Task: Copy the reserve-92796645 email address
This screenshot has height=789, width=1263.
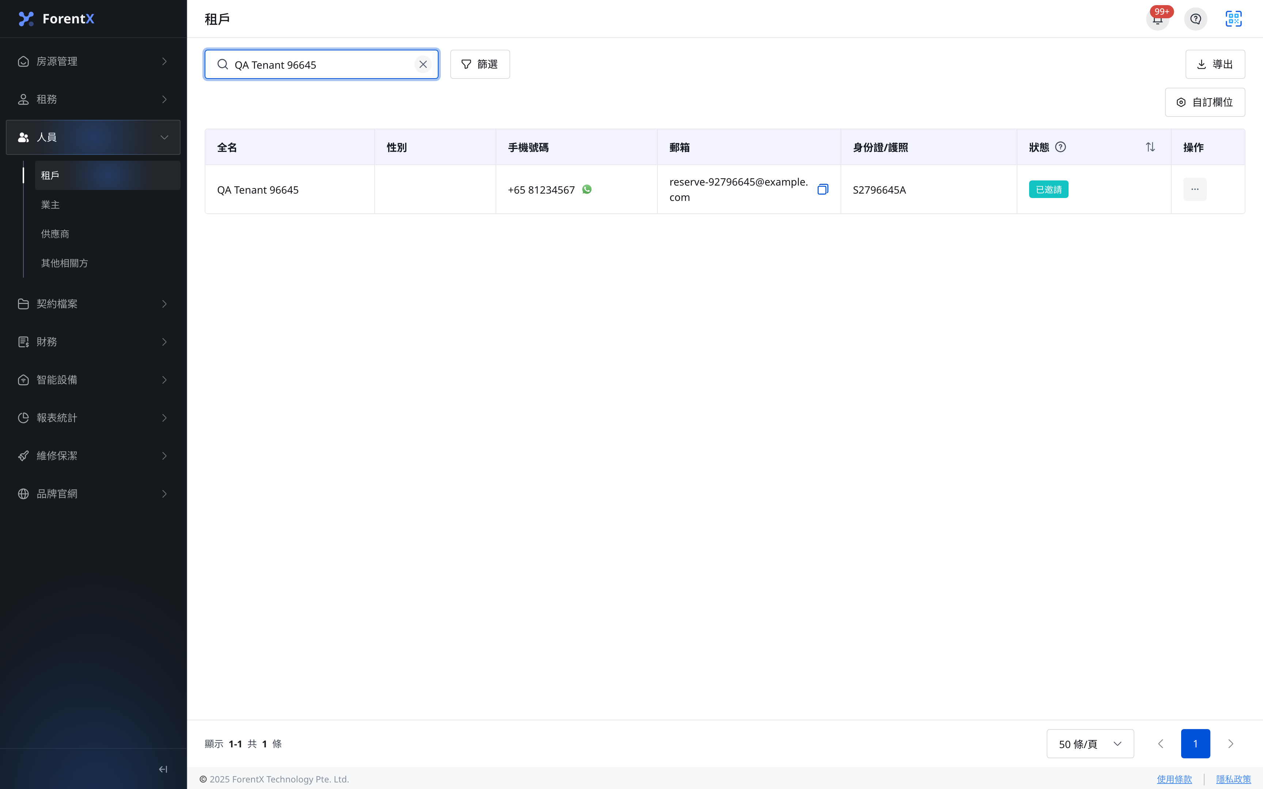Action: pos(823,190)
